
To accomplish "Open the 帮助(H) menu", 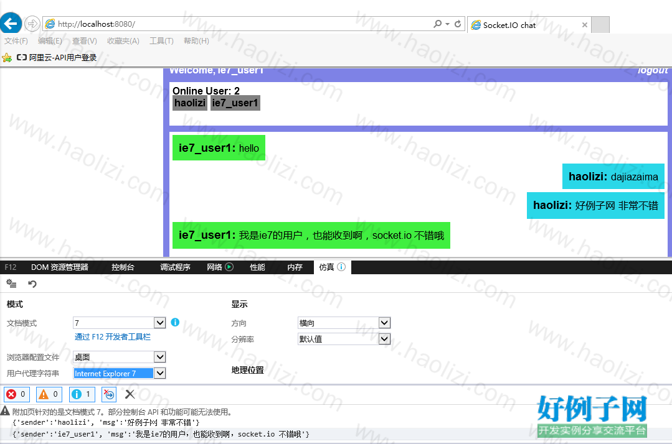I will pos(196,40).
